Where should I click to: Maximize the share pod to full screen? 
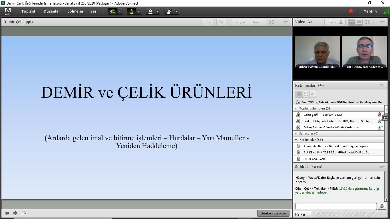(x=271, y=22)
